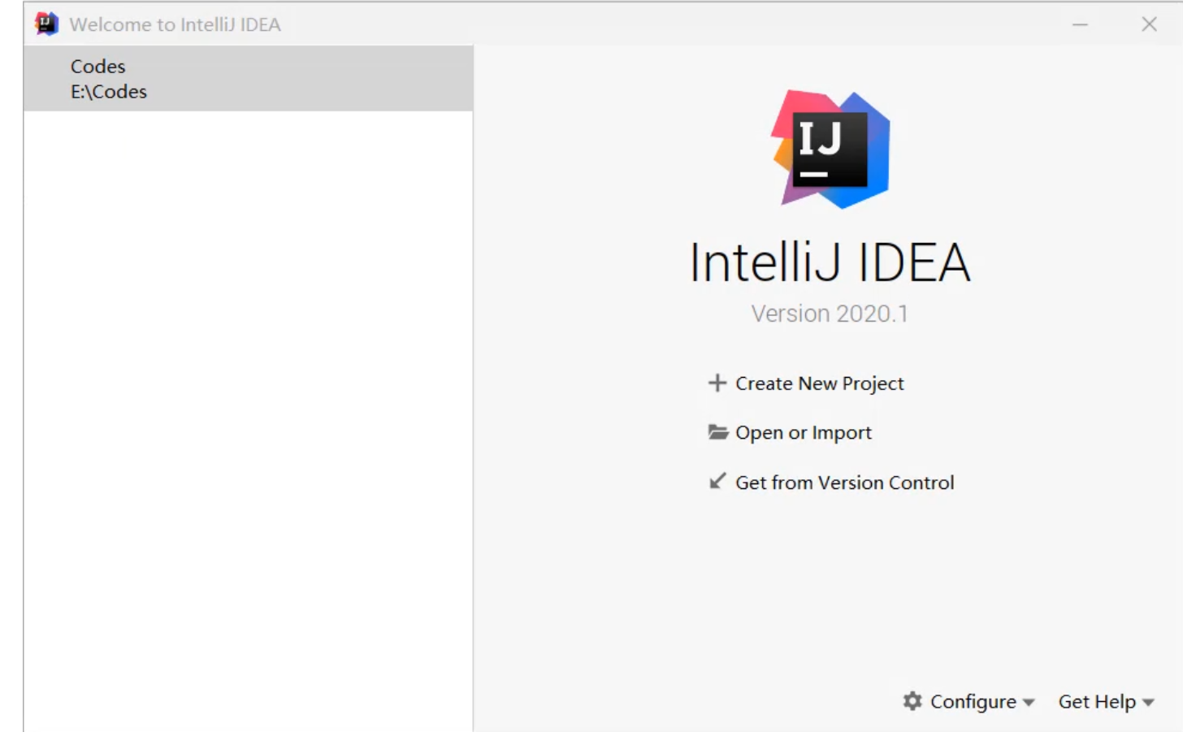
Task: Click the Version 2020.1 label
Action: pyautogui.click(x=829, y=314)
